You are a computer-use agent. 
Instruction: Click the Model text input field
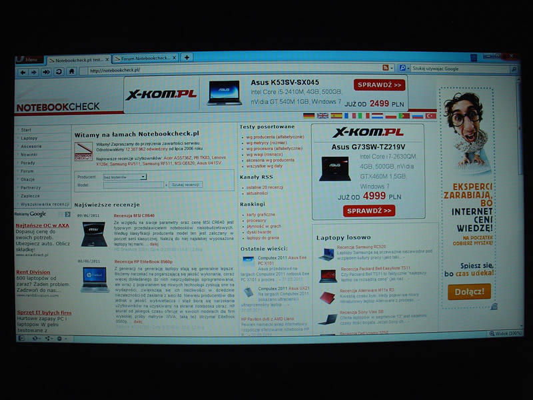point(132,185)
